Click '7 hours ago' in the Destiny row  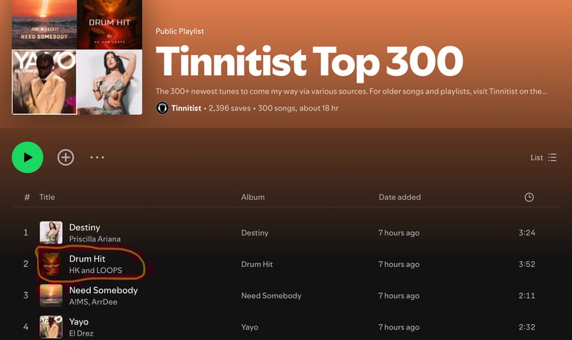point(398,233)
